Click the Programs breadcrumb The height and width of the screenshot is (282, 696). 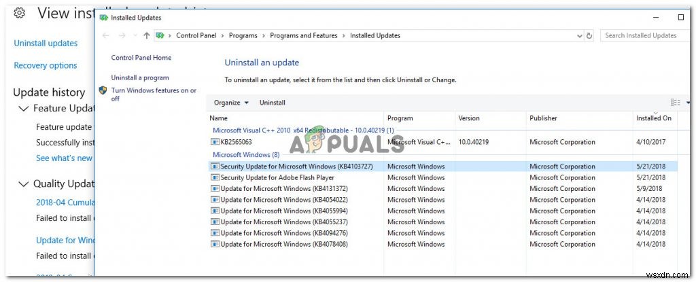click(243, 35)
